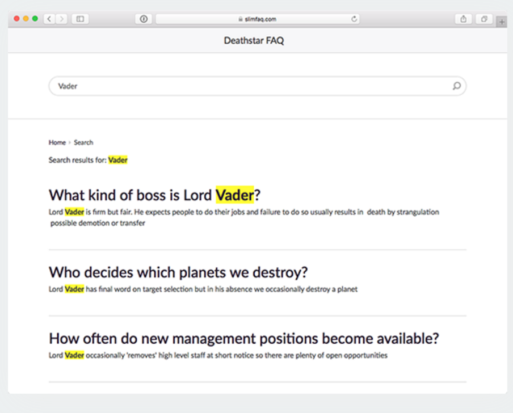Add a new tab with the plus button
Screen dimensions: 513x413
(502, 22)
